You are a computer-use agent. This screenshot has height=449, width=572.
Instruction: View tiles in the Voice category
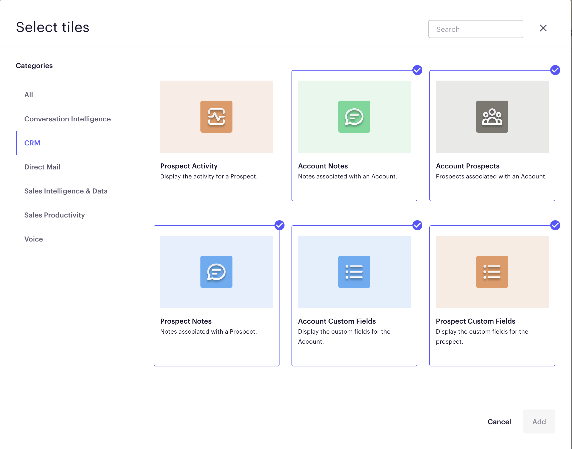(33, 239)
